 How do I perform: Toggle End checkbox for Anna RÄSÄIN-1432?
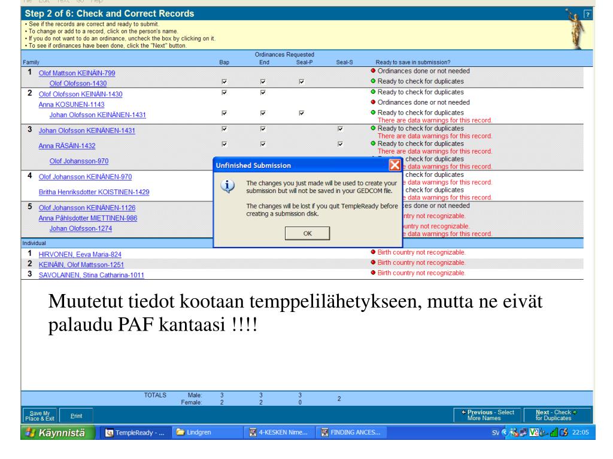click(263, 144)
